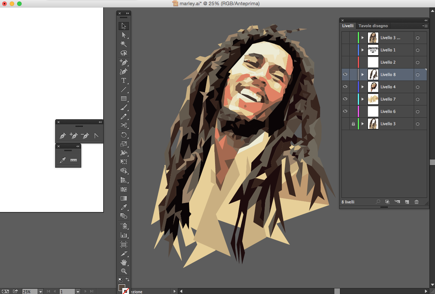Viewport: 435px width, 294px height.
Task: Expand the Livello 4 layer
Action: (363, 87)
